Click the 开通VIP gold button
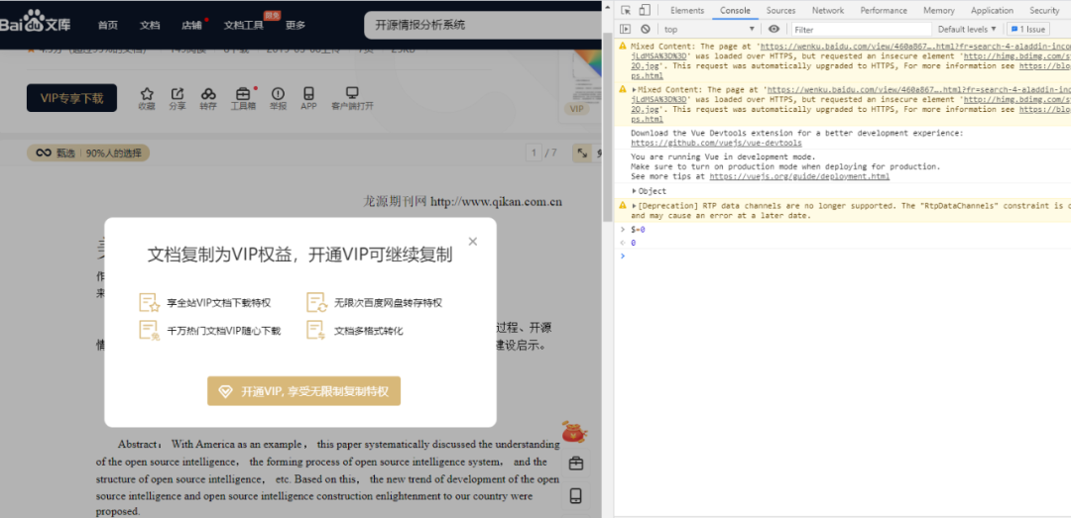The height and width of the screenshot is (518, 1071). pyautogui.click(x=303, y=391)
